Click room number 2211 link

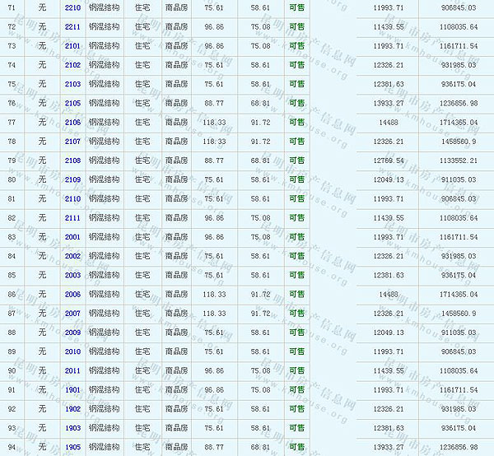72,26
